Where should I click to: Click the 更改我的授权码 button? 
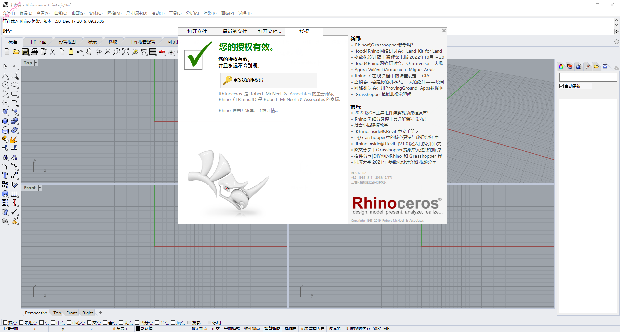coord(268,80)
